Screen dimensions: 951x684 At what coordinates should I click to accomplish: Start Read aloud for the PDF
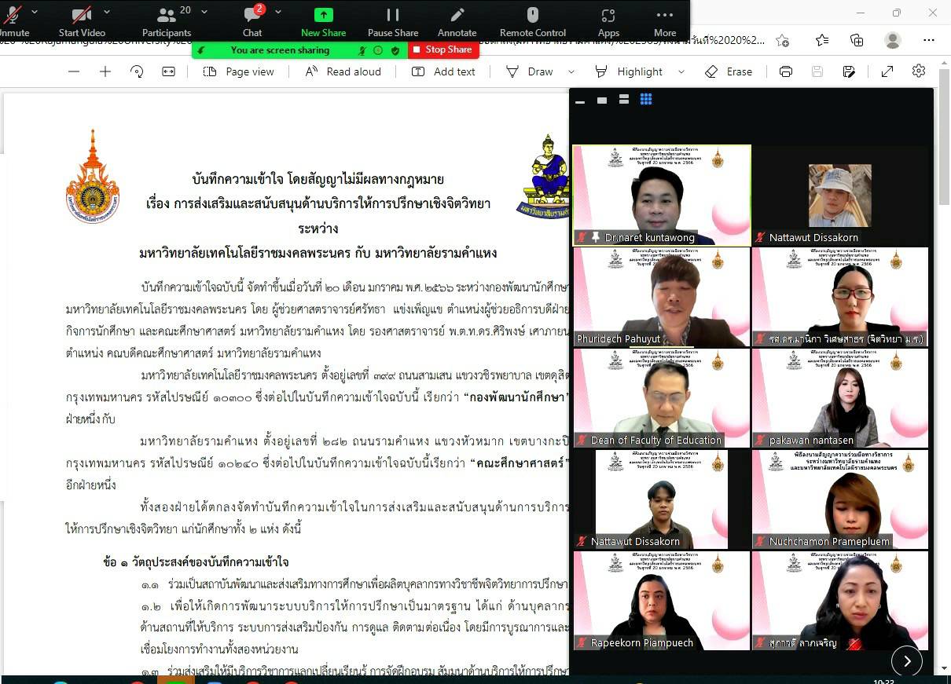coord(343,71)
